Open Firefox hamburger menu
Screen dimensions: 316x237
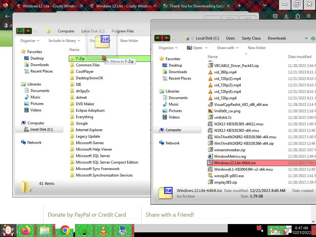point(309,16)
